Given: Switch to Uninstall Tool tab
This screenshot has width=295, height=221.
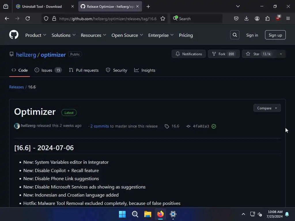Looking at the screenshot, I should click(x=45, y=7).
